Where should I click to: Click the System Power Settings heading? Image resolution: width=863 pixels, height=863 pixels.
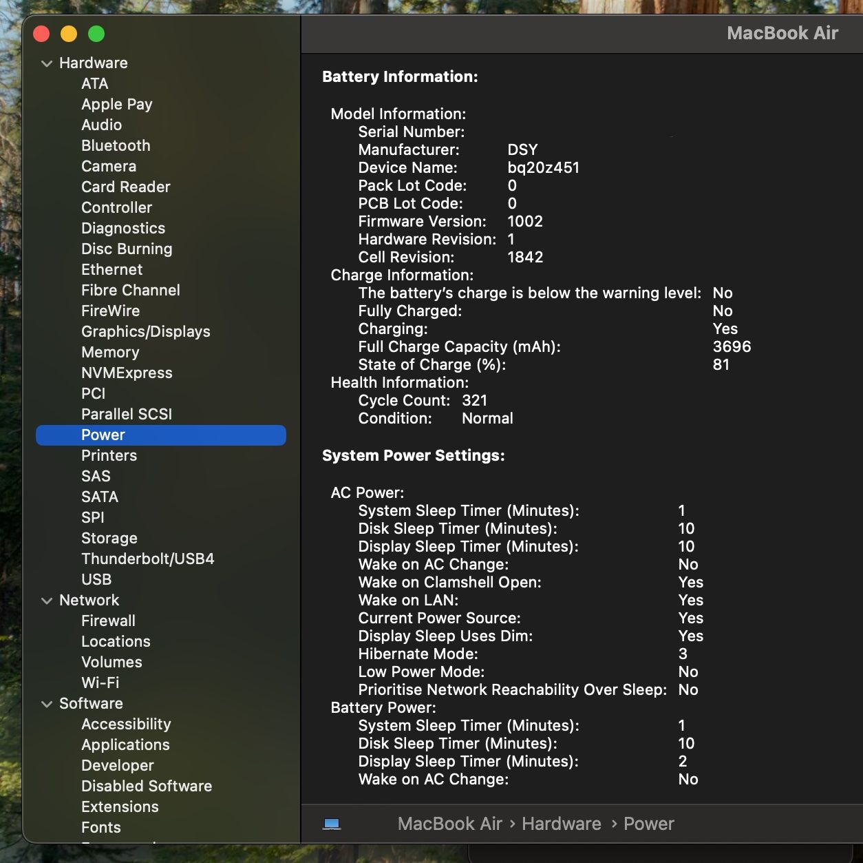[414, 456]
